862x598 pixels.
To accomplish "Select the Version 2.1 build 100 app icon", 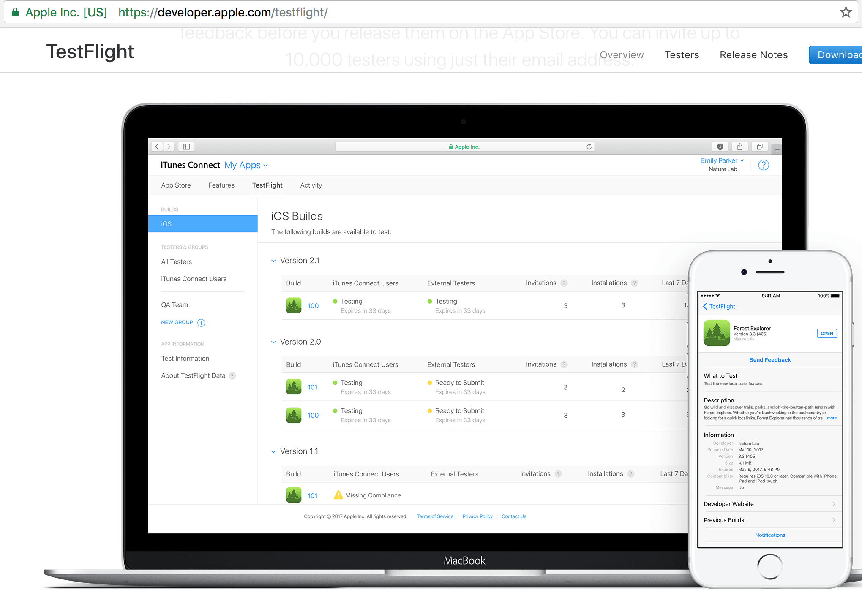I will (294, 305).
